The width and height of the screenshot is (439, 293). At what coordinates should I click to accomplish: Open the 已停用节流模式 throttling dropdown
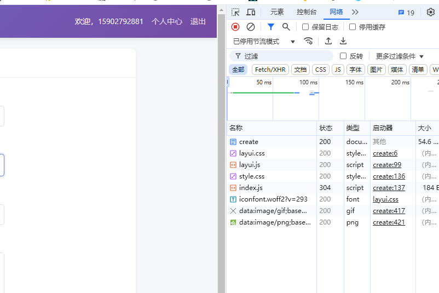pos(264,41)
